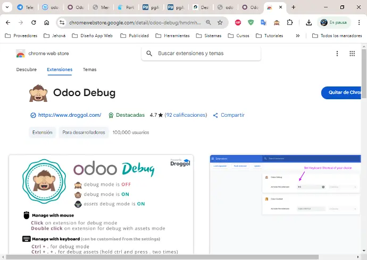
Task: Open the green shield extension
Action: click(251, 22)
